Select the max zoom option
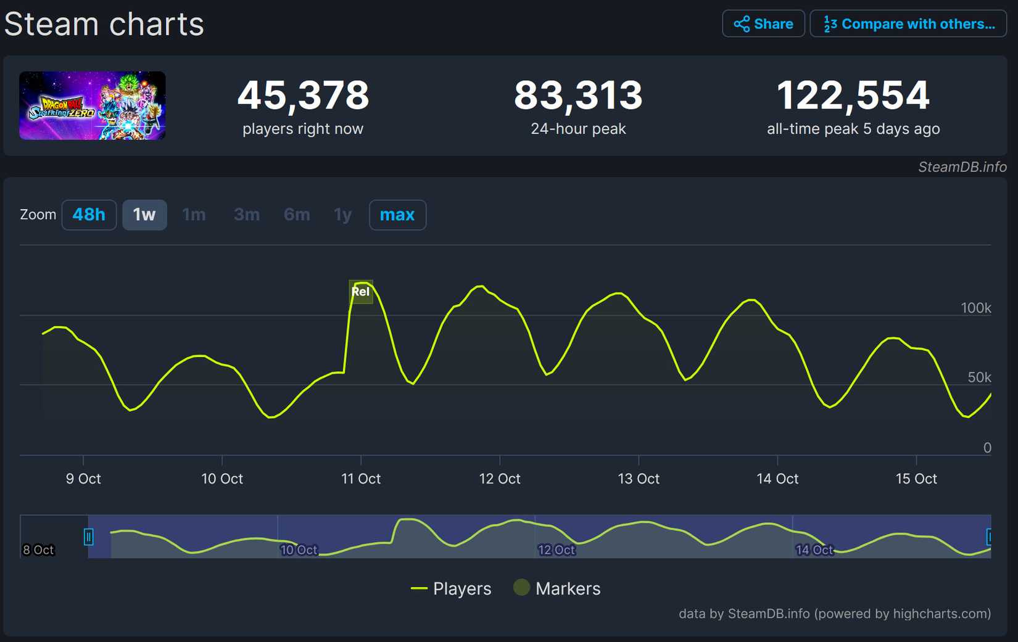The width and height of the screenshot is (1018, 642). coord(397,215)
